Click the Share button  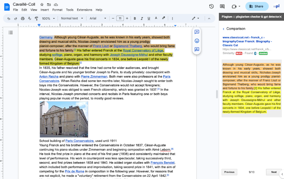257,6
